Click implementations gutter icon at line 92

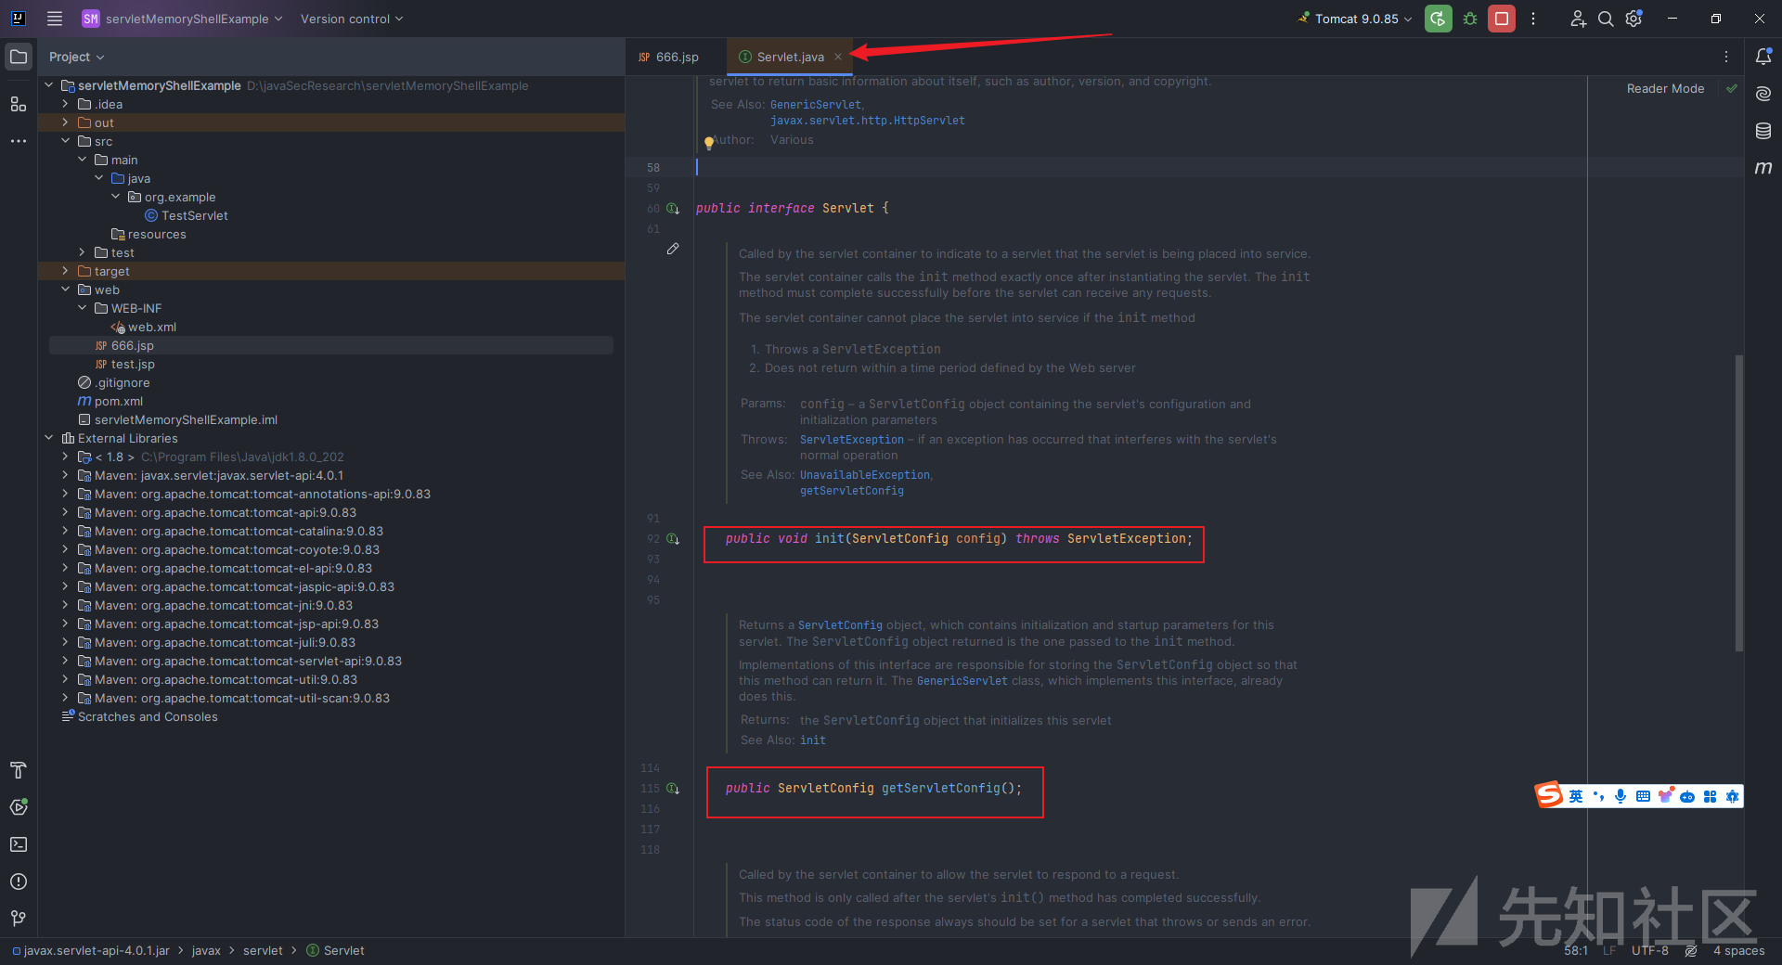[673, 539]
